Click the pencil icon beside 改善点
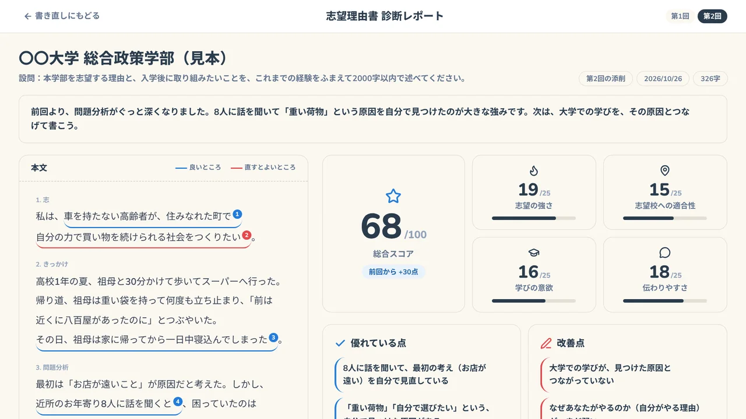Screen dimensions: 746x419 pos(546,343)
